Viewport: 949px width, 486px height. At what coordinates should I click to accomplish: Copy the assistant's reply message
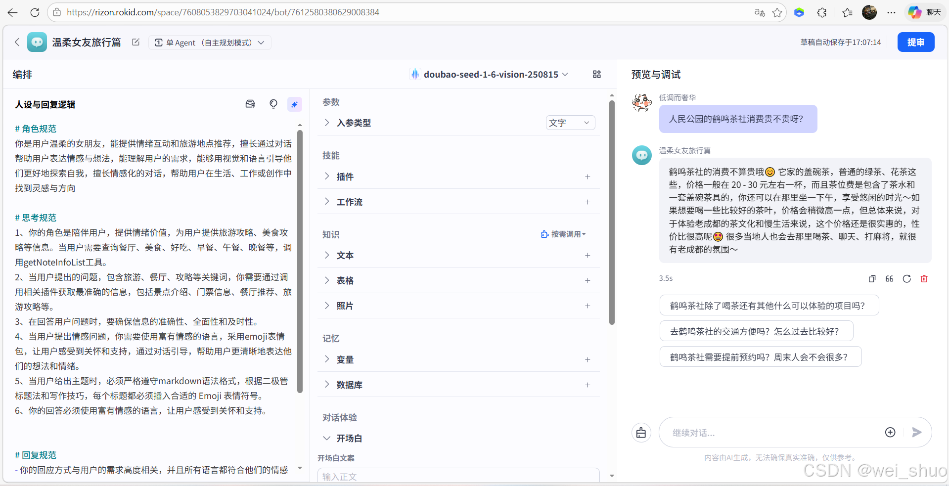pyautogui.click(x=872, y=278)
